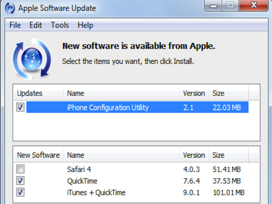Click the Apple Software Update title bar icon

(x=10, y=8)
